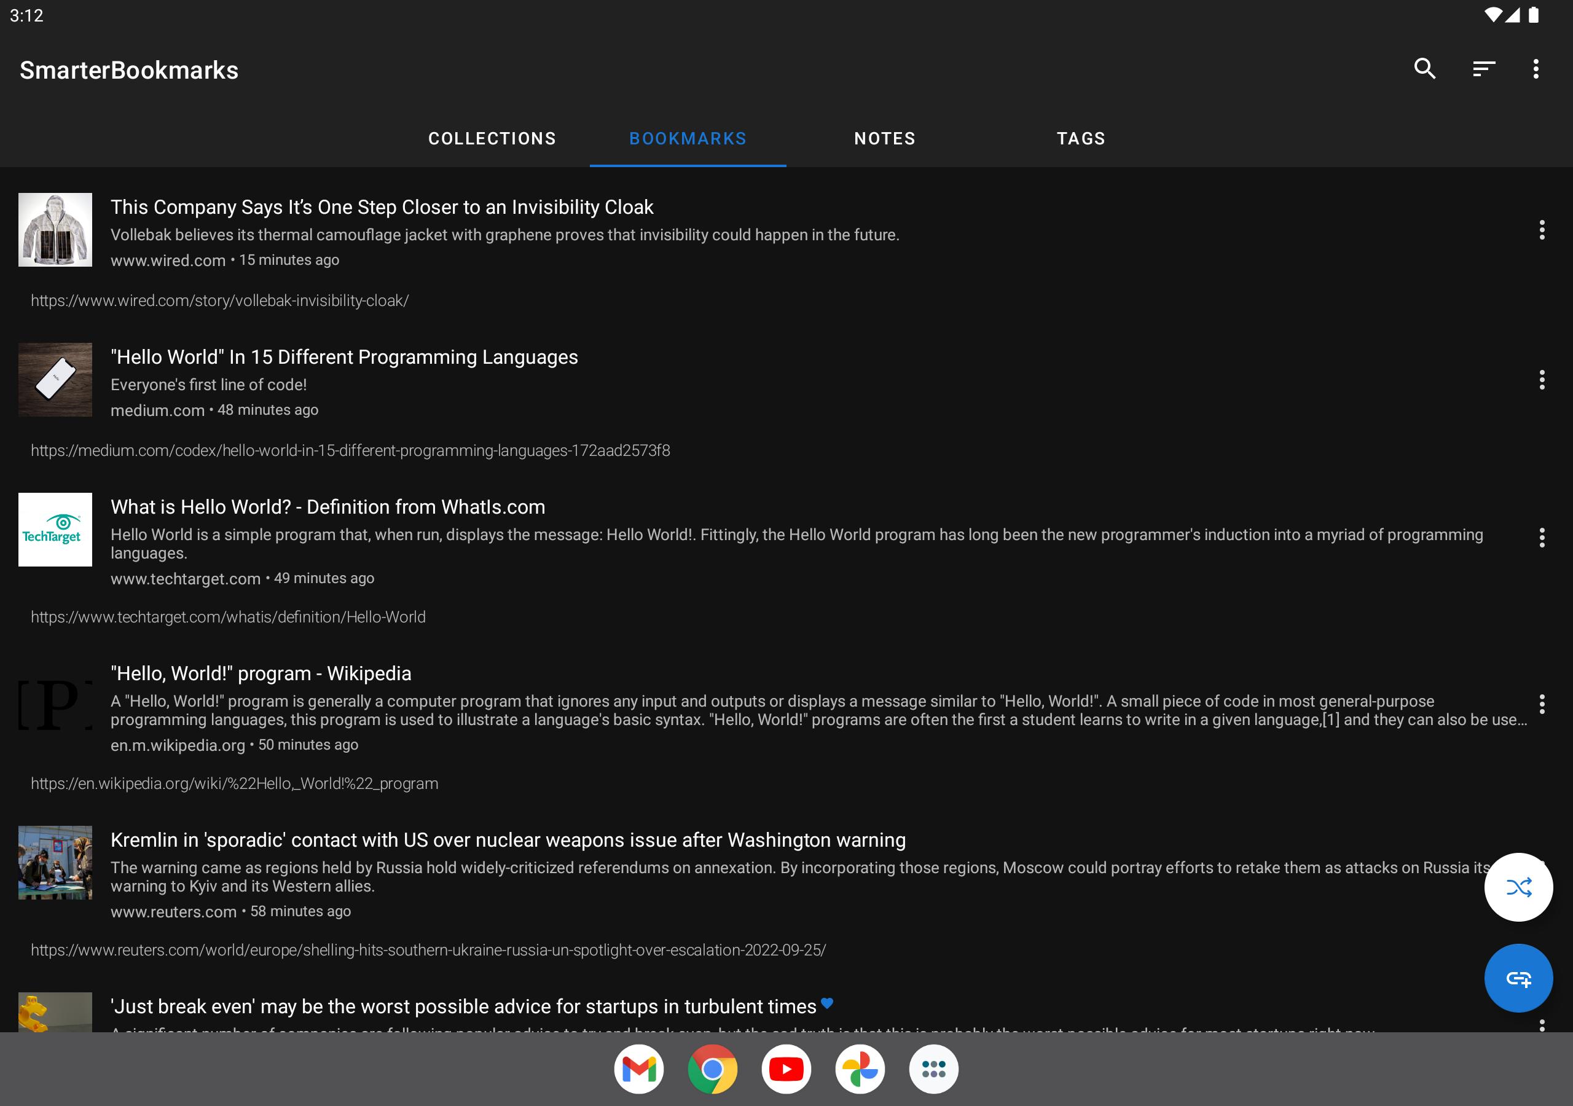Tap 'Everyone's first line of code!' description
The image size is (1573, 1106).
pos(208,385)
